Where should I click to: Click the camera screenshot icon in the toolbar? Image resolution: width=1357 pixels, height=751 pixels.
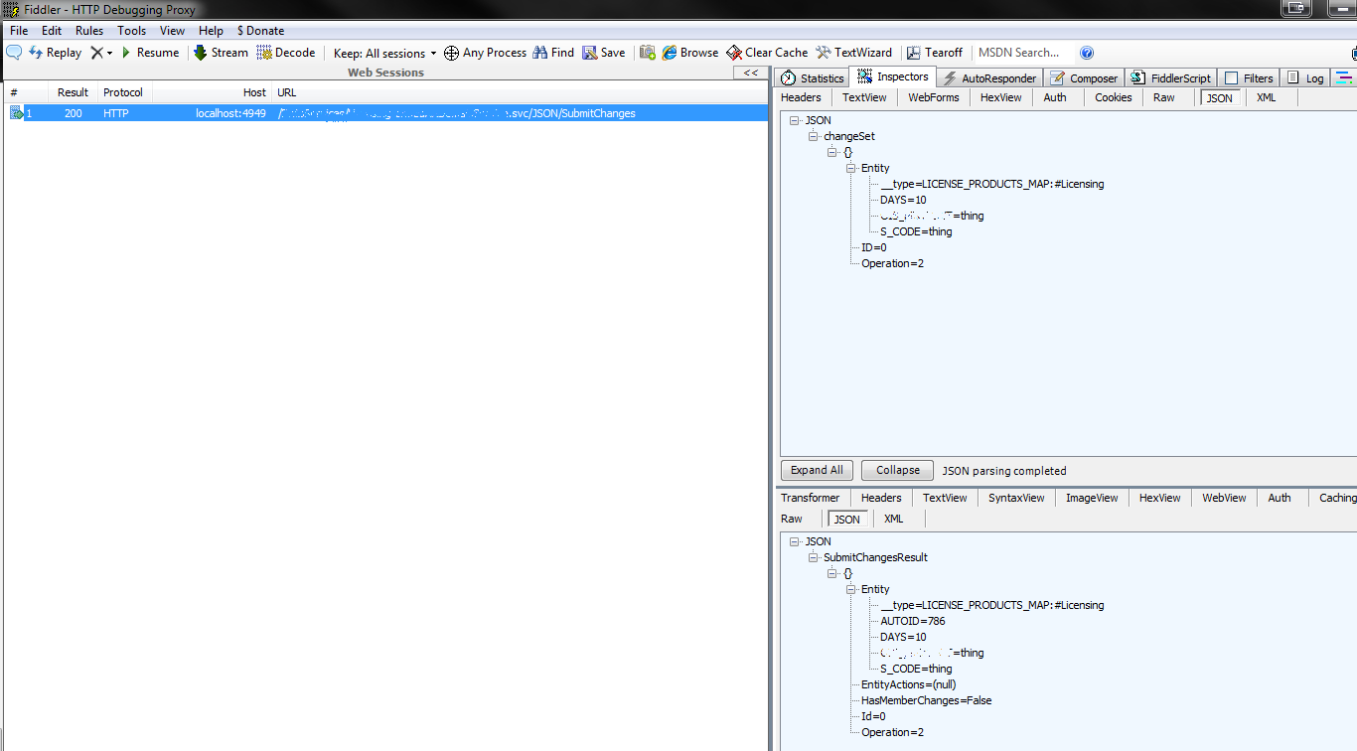coord(648,53)
